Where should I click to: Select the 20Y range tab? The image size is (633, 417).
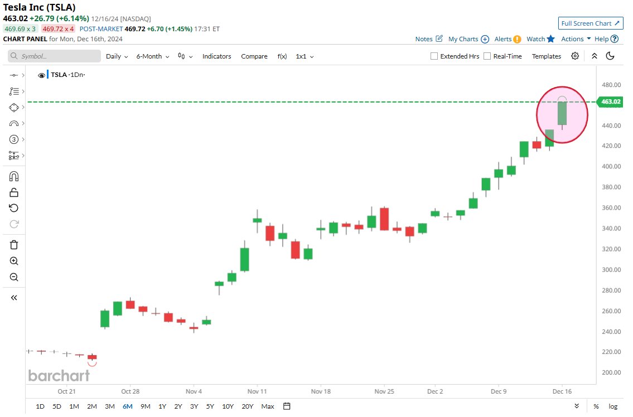coord(248,406)
